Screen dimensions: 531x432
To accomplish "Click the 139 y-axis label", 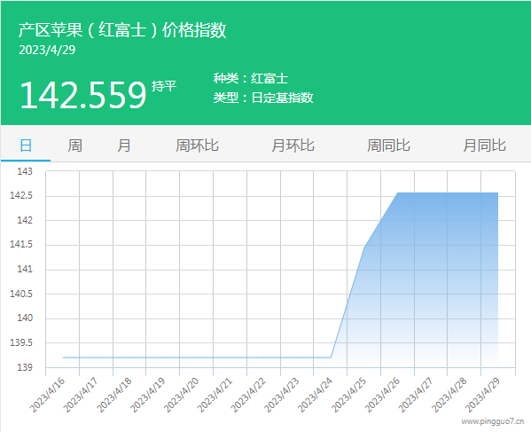I will coord(25,367).
